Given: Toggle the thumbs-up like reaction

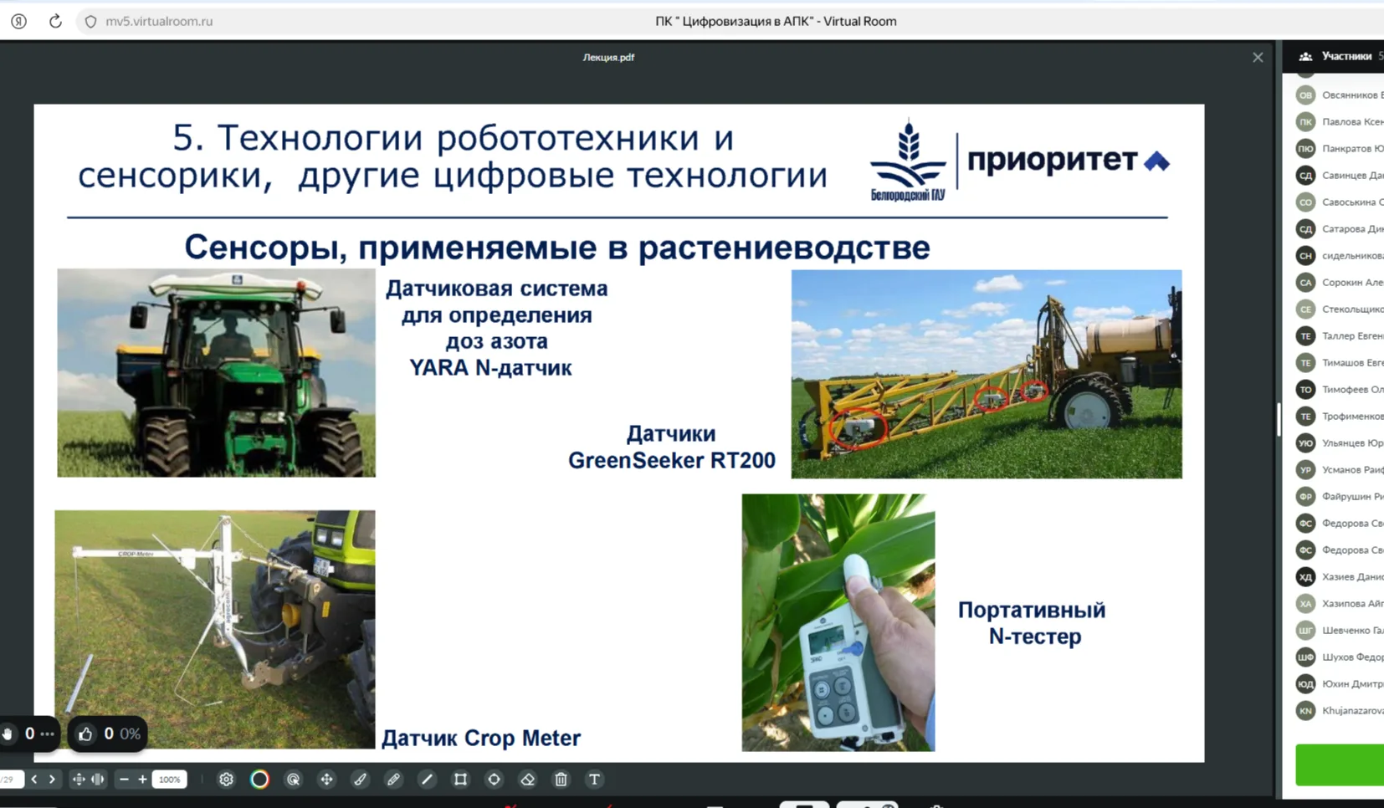Looking at the screenshot, I should [85, 734].
